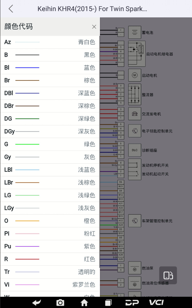The height and width of the screenshot is (308, 192).
Task: Select the B 黑色 color row
Action: (x=50, y=55)
